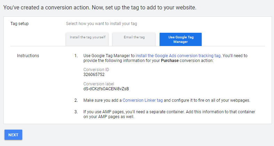Click the Instructions section label

(x=28, y=56)
